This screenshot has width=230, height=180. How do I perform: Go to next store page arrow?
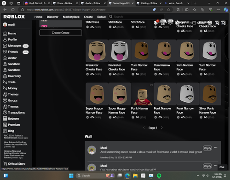click(x=161, y=128)
